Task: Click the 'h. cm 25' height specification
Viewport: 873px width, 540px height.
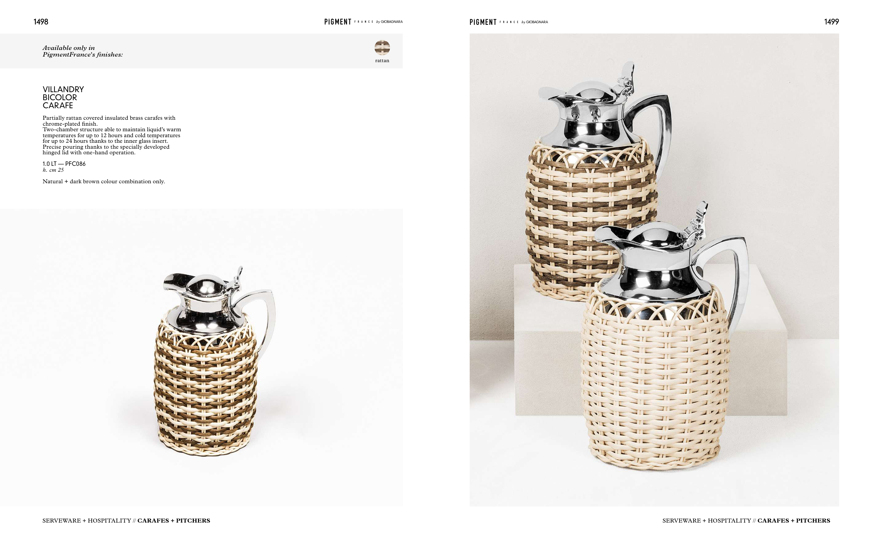Action: pyautogui.click(x=53, y=170)
